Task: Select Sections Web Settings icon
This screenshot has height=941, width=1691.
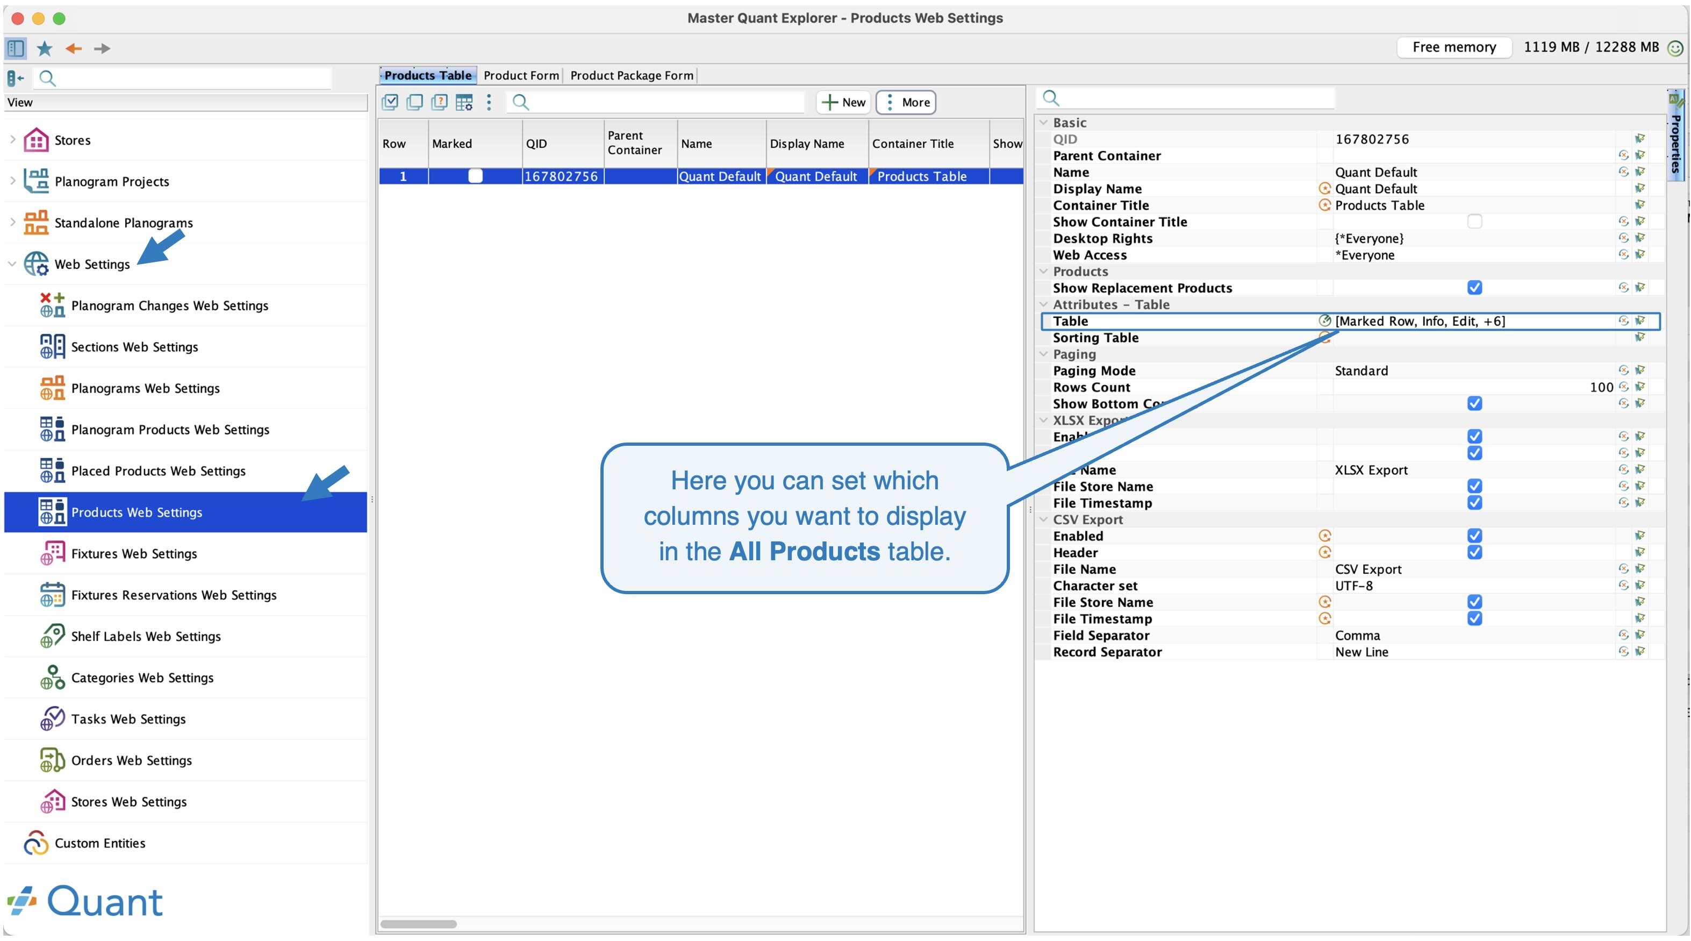Action: [53, 347]
